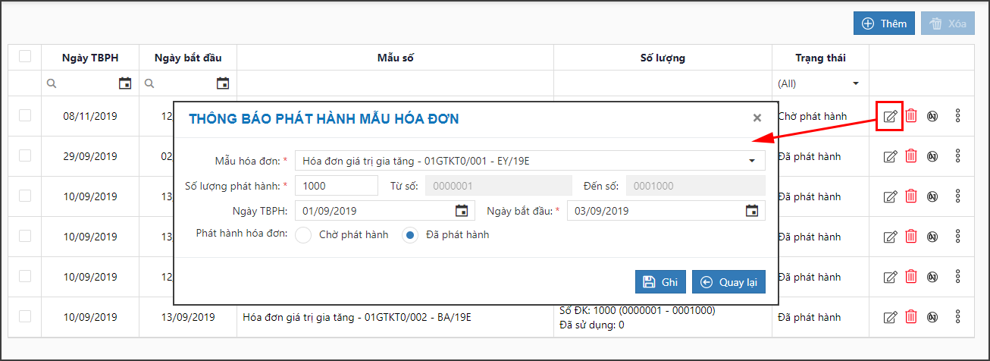Sort by the Số lượng column header

point(662,58)
